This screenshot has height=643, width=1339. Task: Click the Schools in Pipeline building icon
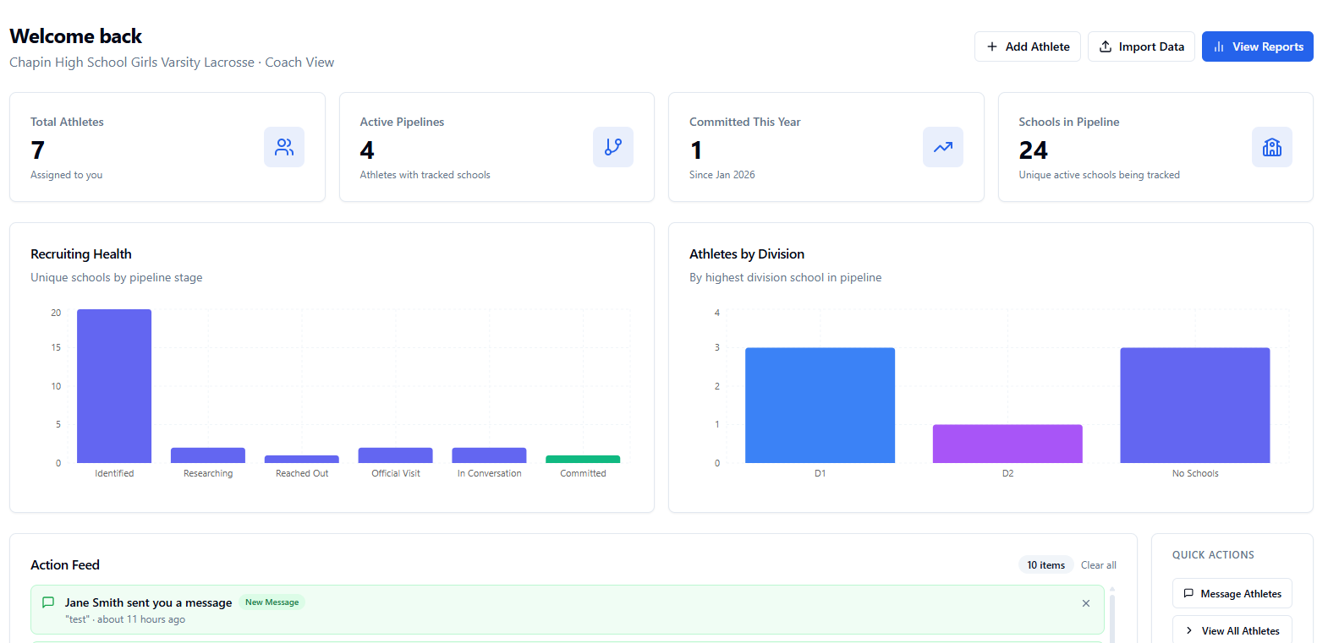1272,147
